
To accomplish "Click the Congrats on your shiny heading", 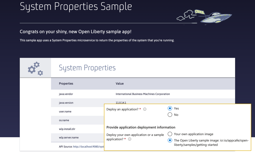I will click(76, 32).
